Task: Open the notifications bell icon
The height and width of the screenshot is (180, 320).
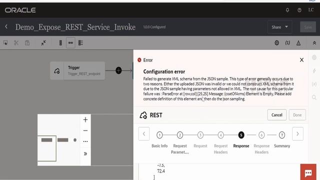Action: point(287,10)
